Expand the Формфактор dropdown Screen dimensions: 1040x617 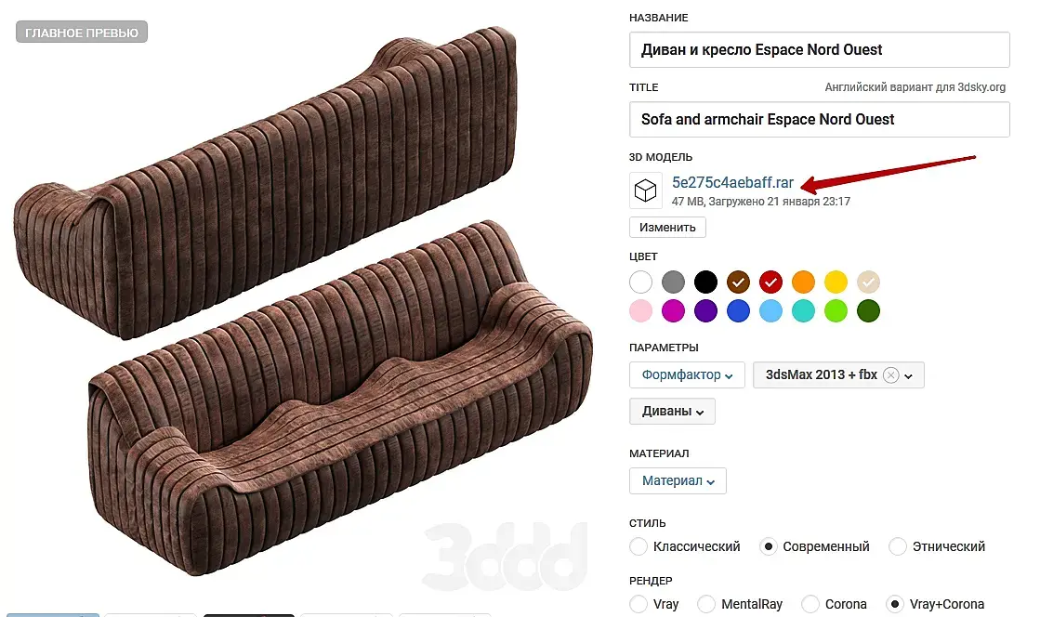[687, 374]
